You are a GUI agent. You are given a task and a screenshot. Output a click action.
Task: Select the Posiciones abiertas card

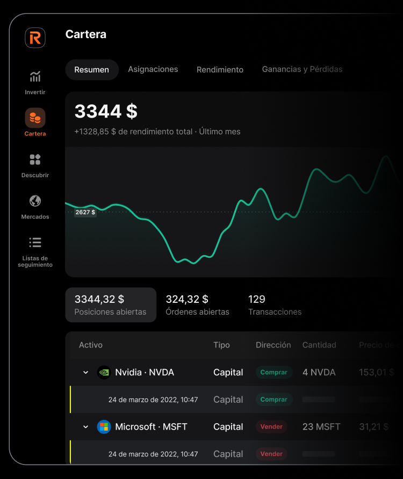111,305
